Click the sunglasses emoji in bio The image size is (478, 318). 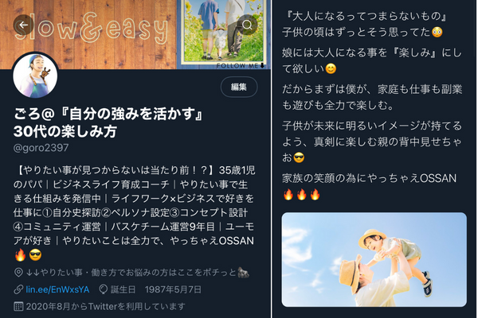(x=35, y=255)
